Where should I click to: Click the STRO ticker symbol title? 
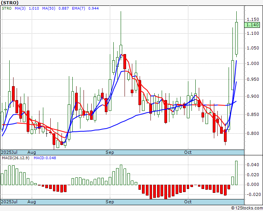pos(9,2)
